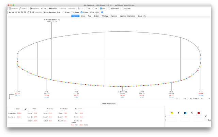This screenshot has width=218, height=137.
Task: Click the N Rocker button
Action: click(72, 8)
